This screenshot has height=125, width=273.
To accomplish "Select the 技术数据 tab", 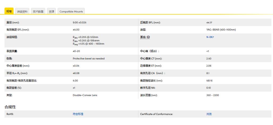I will click(x=38, y=11).
